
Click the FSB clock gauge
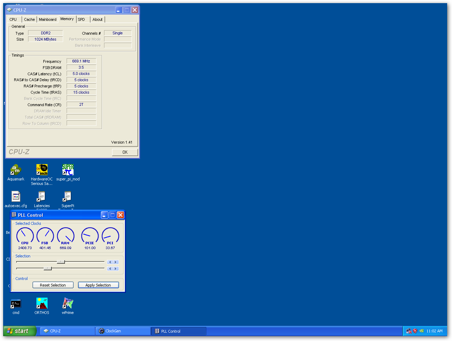coord(45,236)
